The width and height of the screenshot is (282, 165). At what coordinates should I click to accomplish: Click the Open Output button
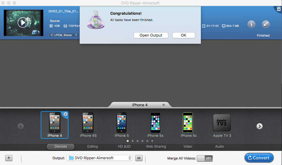[151, 35]
